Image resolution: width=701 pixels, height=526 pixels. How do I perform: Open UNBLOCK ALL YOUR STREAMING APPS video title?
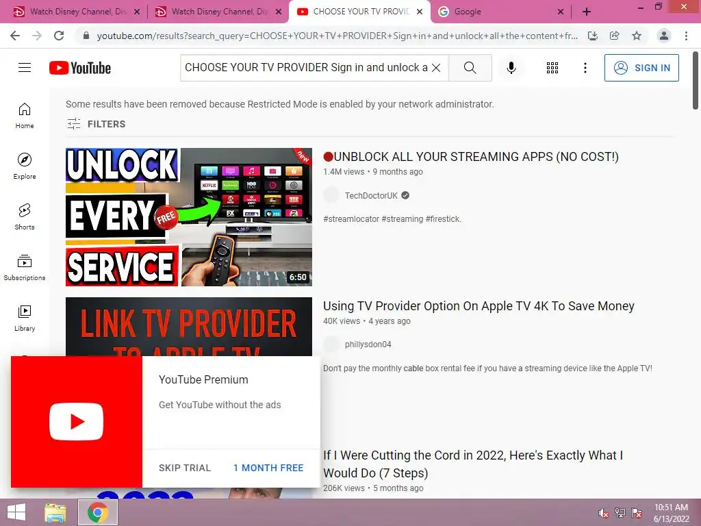pos(471,157)
